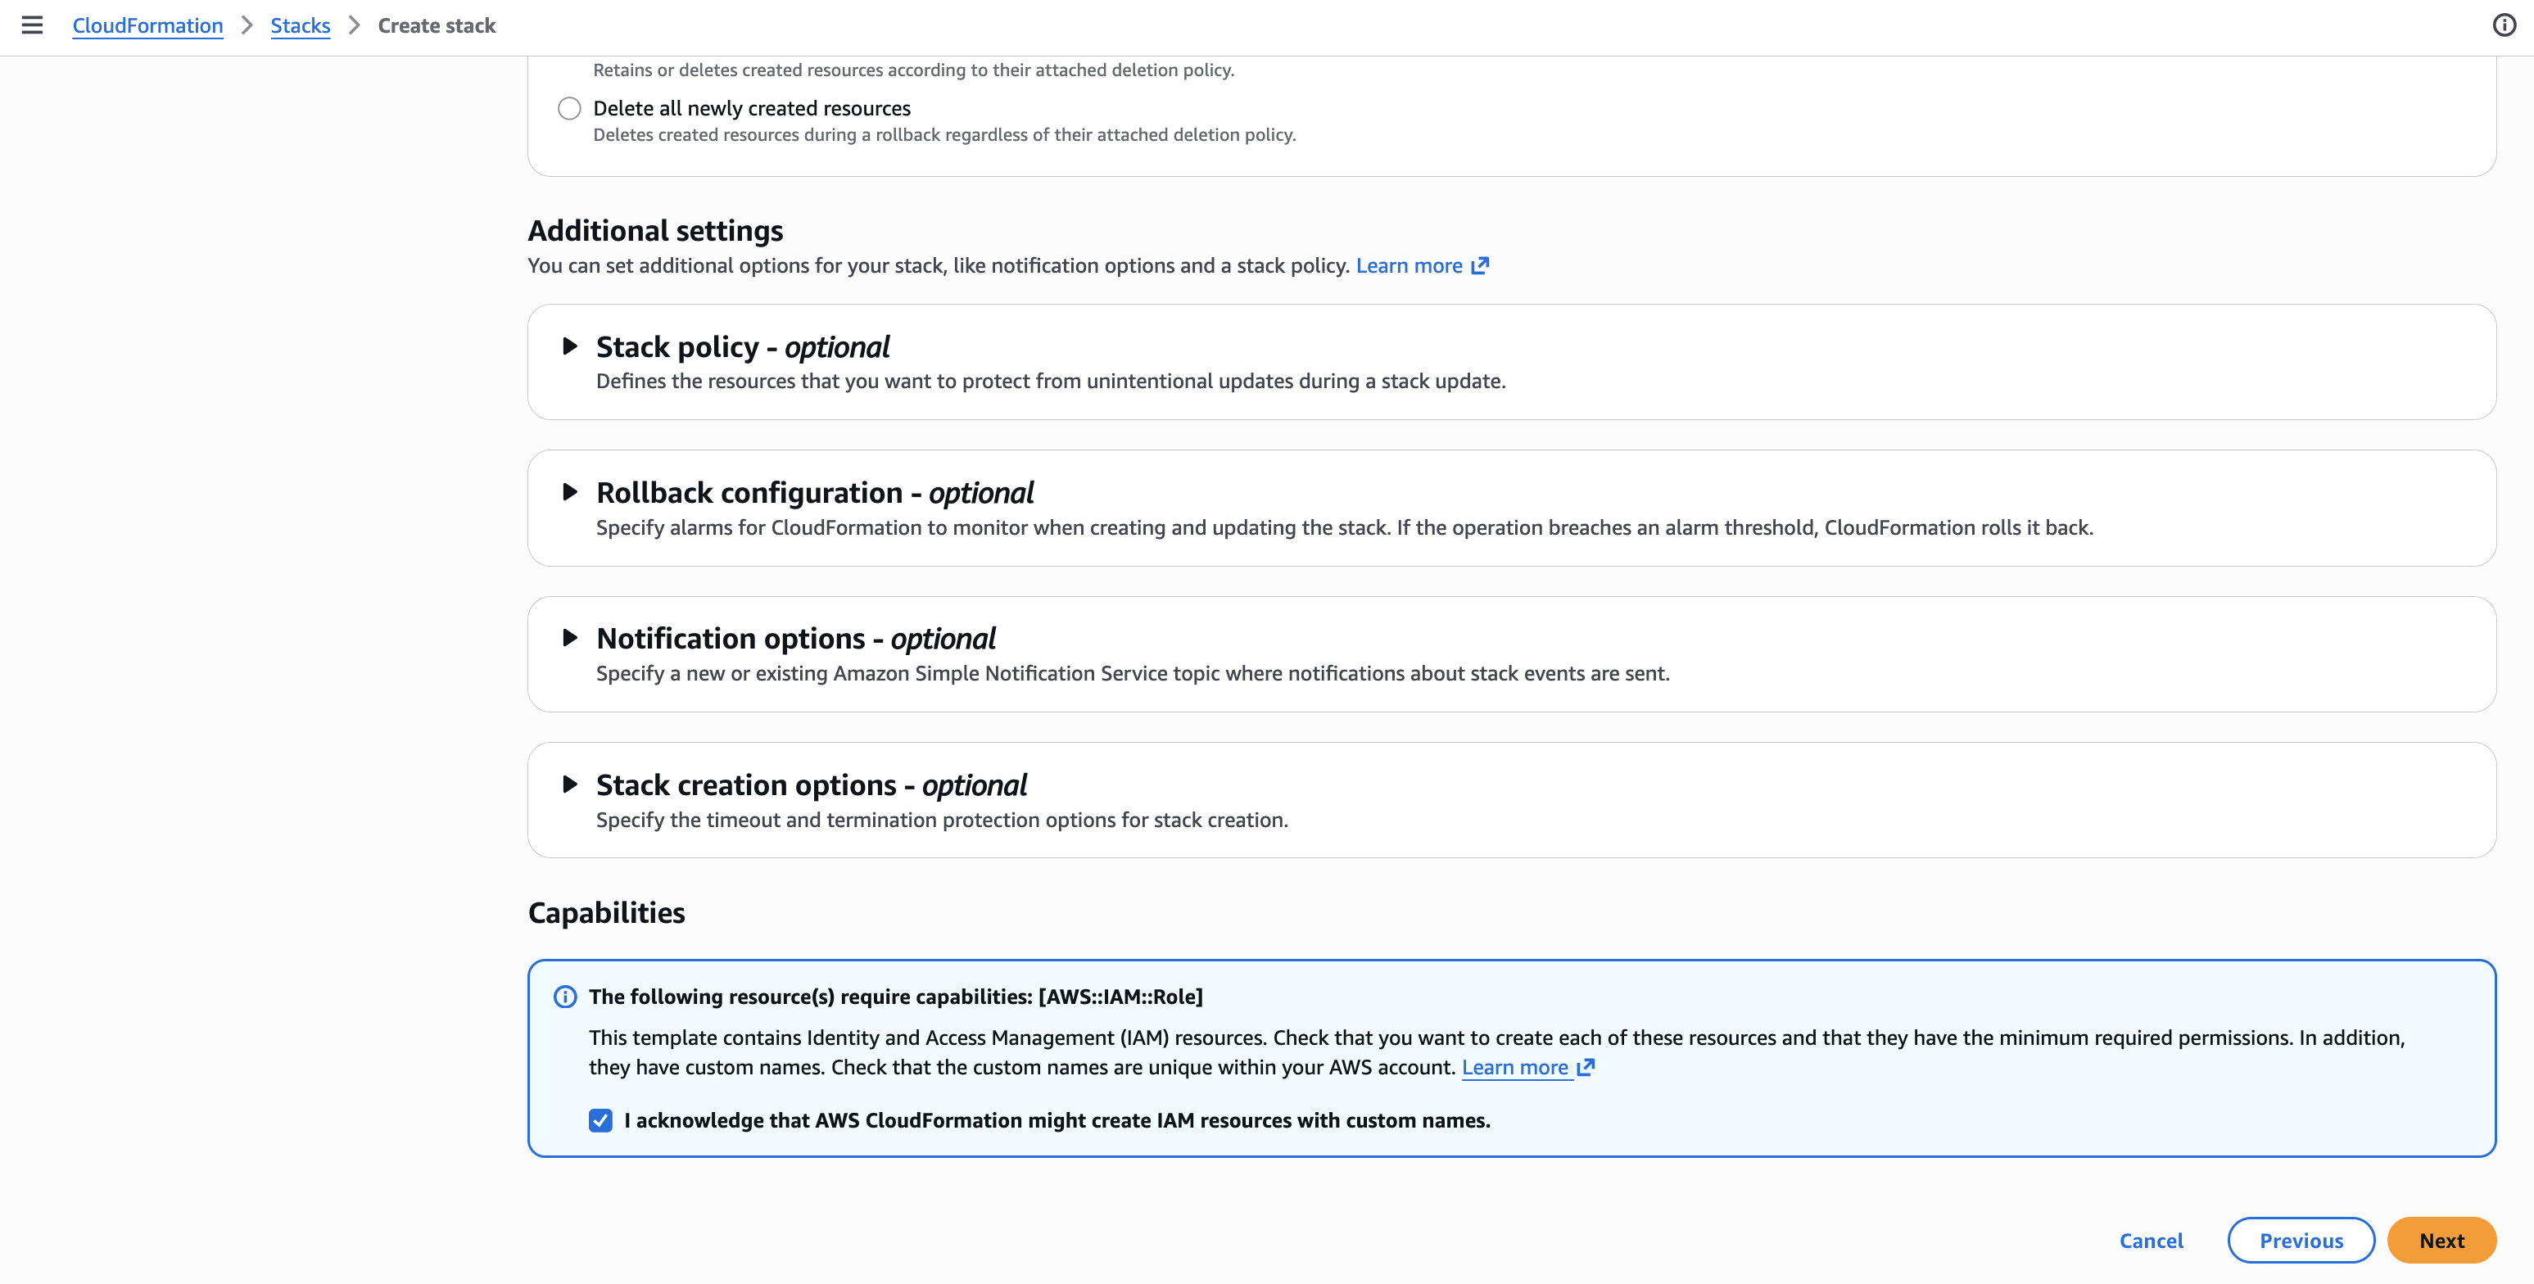Click the chevron between CloudFormation and Stacks breadcrumbs
Screen dimensions: 2534x1284
(246, 25)
